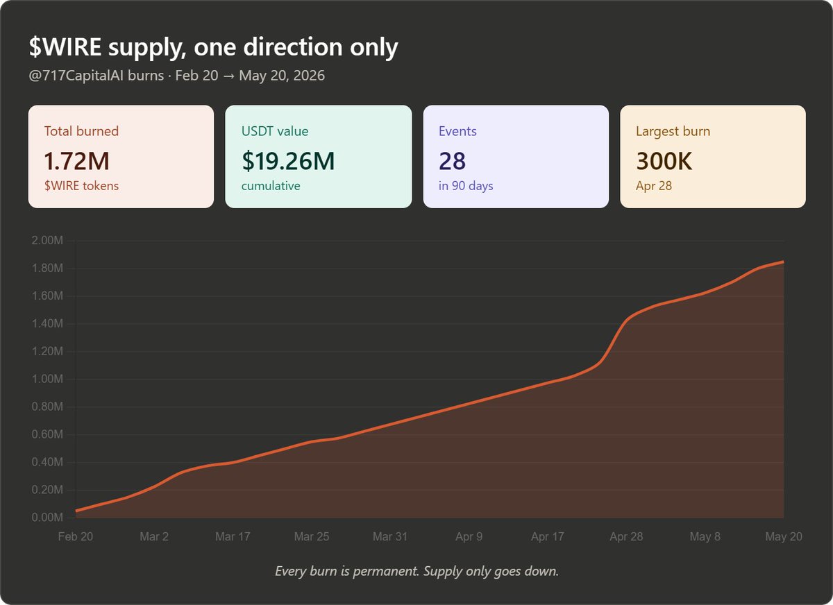
Task: Select the Largest burn card
Action: (x=713, y=157)
